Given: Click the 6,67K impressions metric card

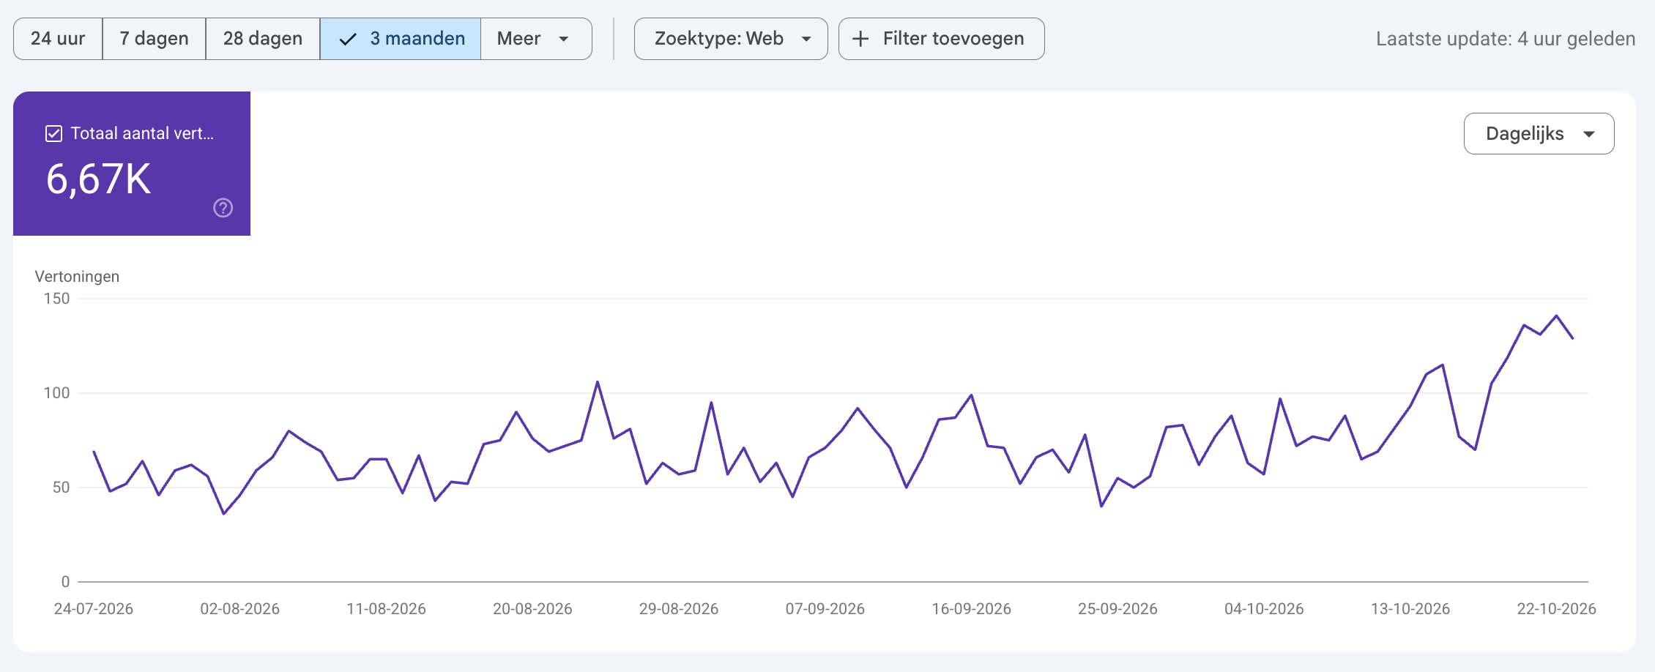Looking at the screenshot, I should pyautogui.click(x=132, y=163).
